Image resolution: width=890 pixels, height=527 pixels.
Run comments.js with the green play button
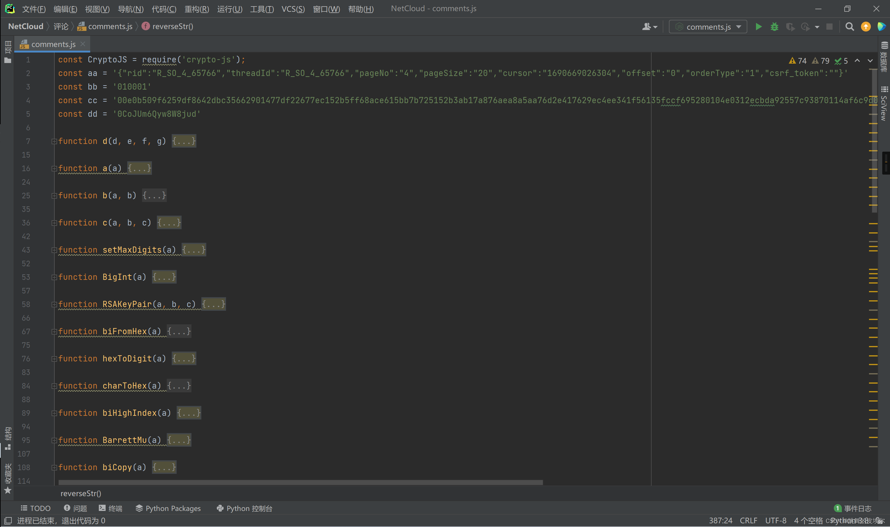click(x=759, y=27)
